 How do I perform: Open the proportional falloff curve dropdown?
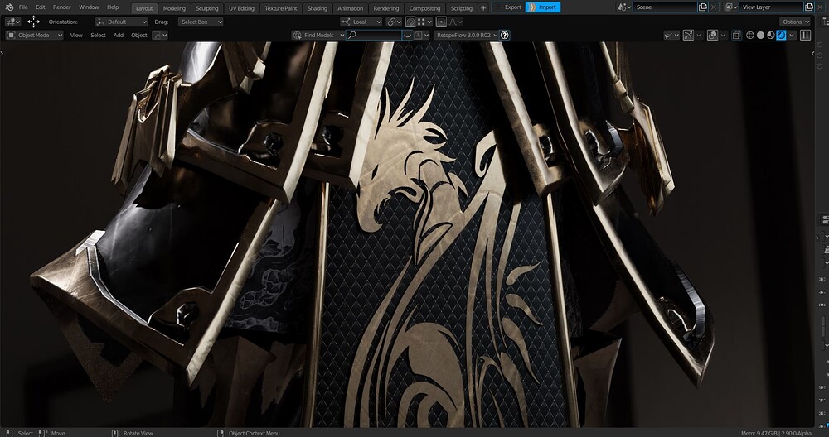pos(456,22)
